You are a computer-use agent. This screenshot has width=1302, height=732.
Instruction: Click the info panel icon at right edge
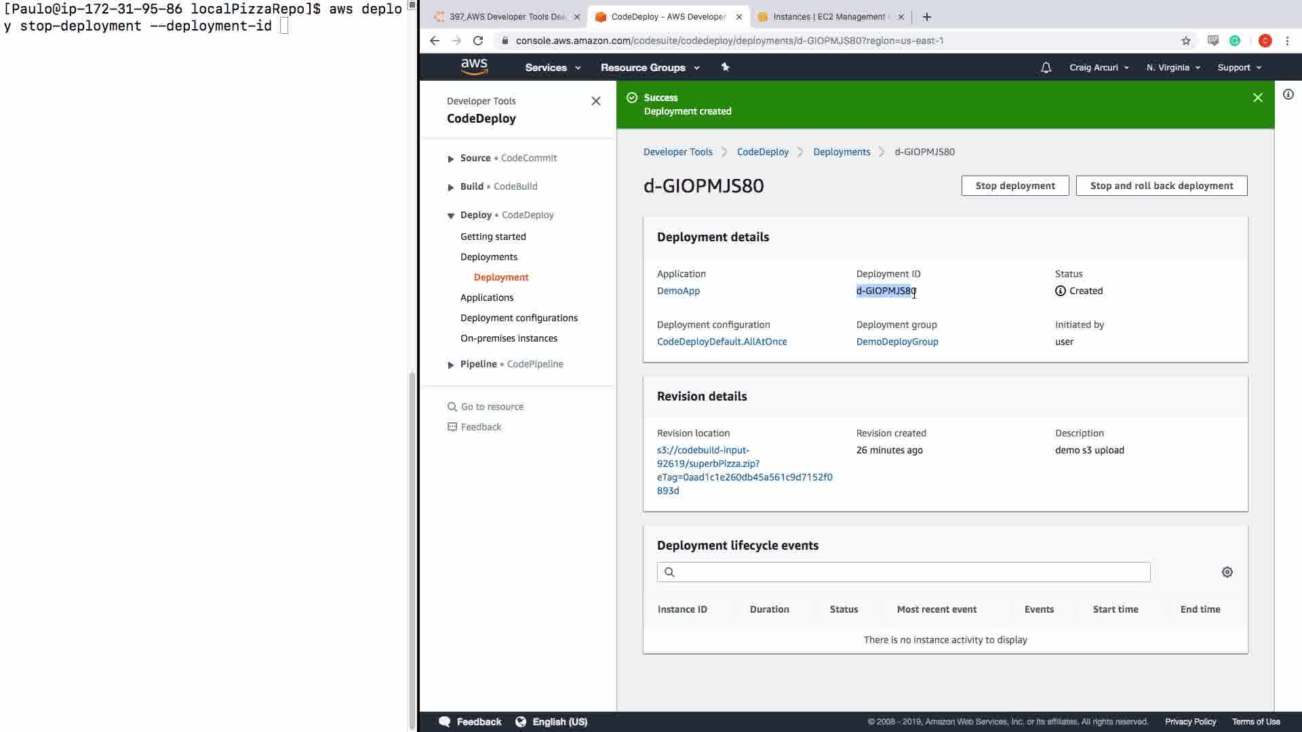tap(1288, 95)
